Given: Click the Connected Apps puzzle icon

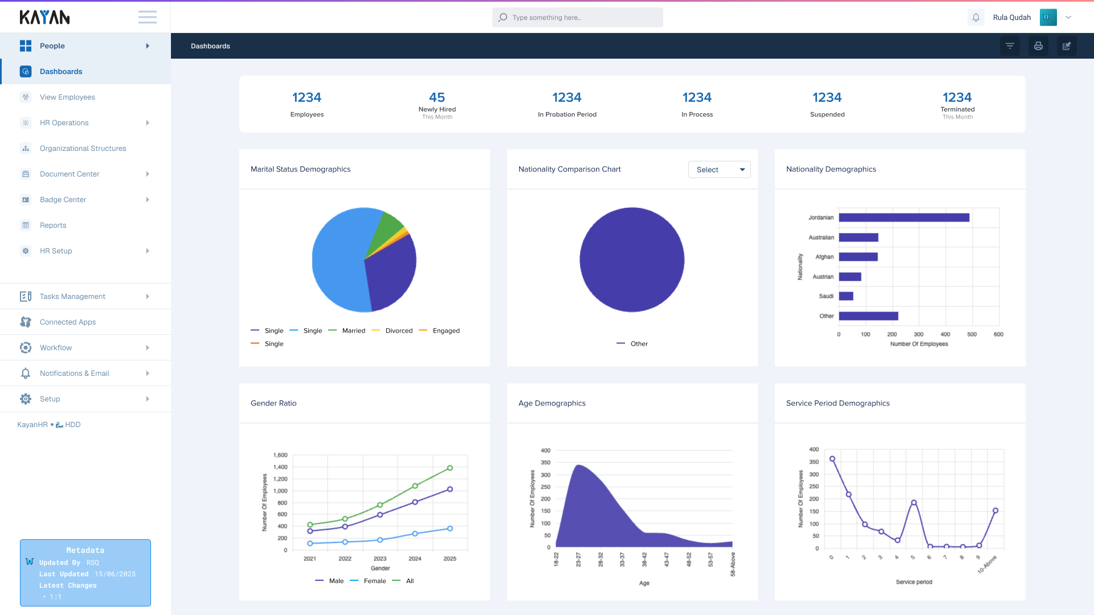Looking at the screenshot, I should click(26, 322).
